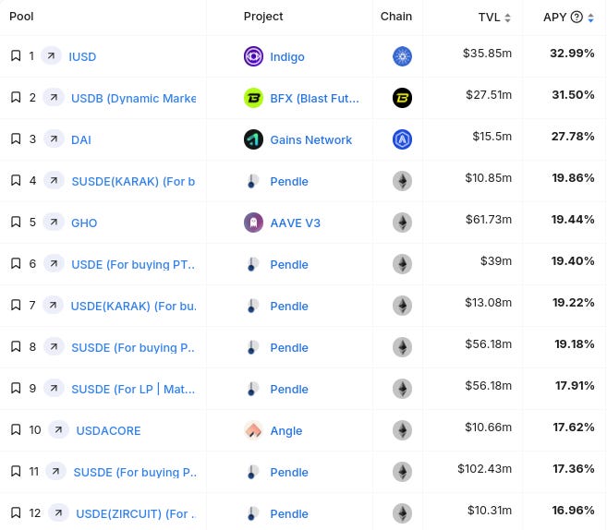Open external link arrow in row 8
Screen dimensions: 607x530
54,346
